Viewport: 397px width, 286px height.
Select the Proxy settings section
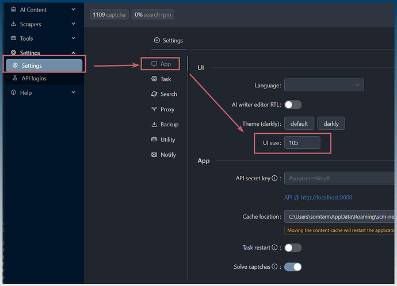point(163,109)
